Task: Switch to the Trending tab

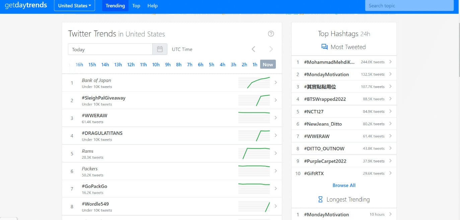Action: coord(115,6)
